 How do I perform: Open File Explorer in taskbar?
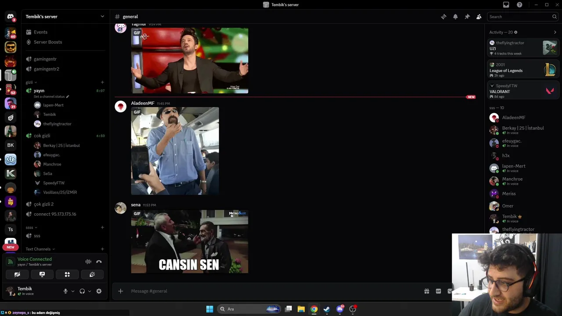point(301,309)
